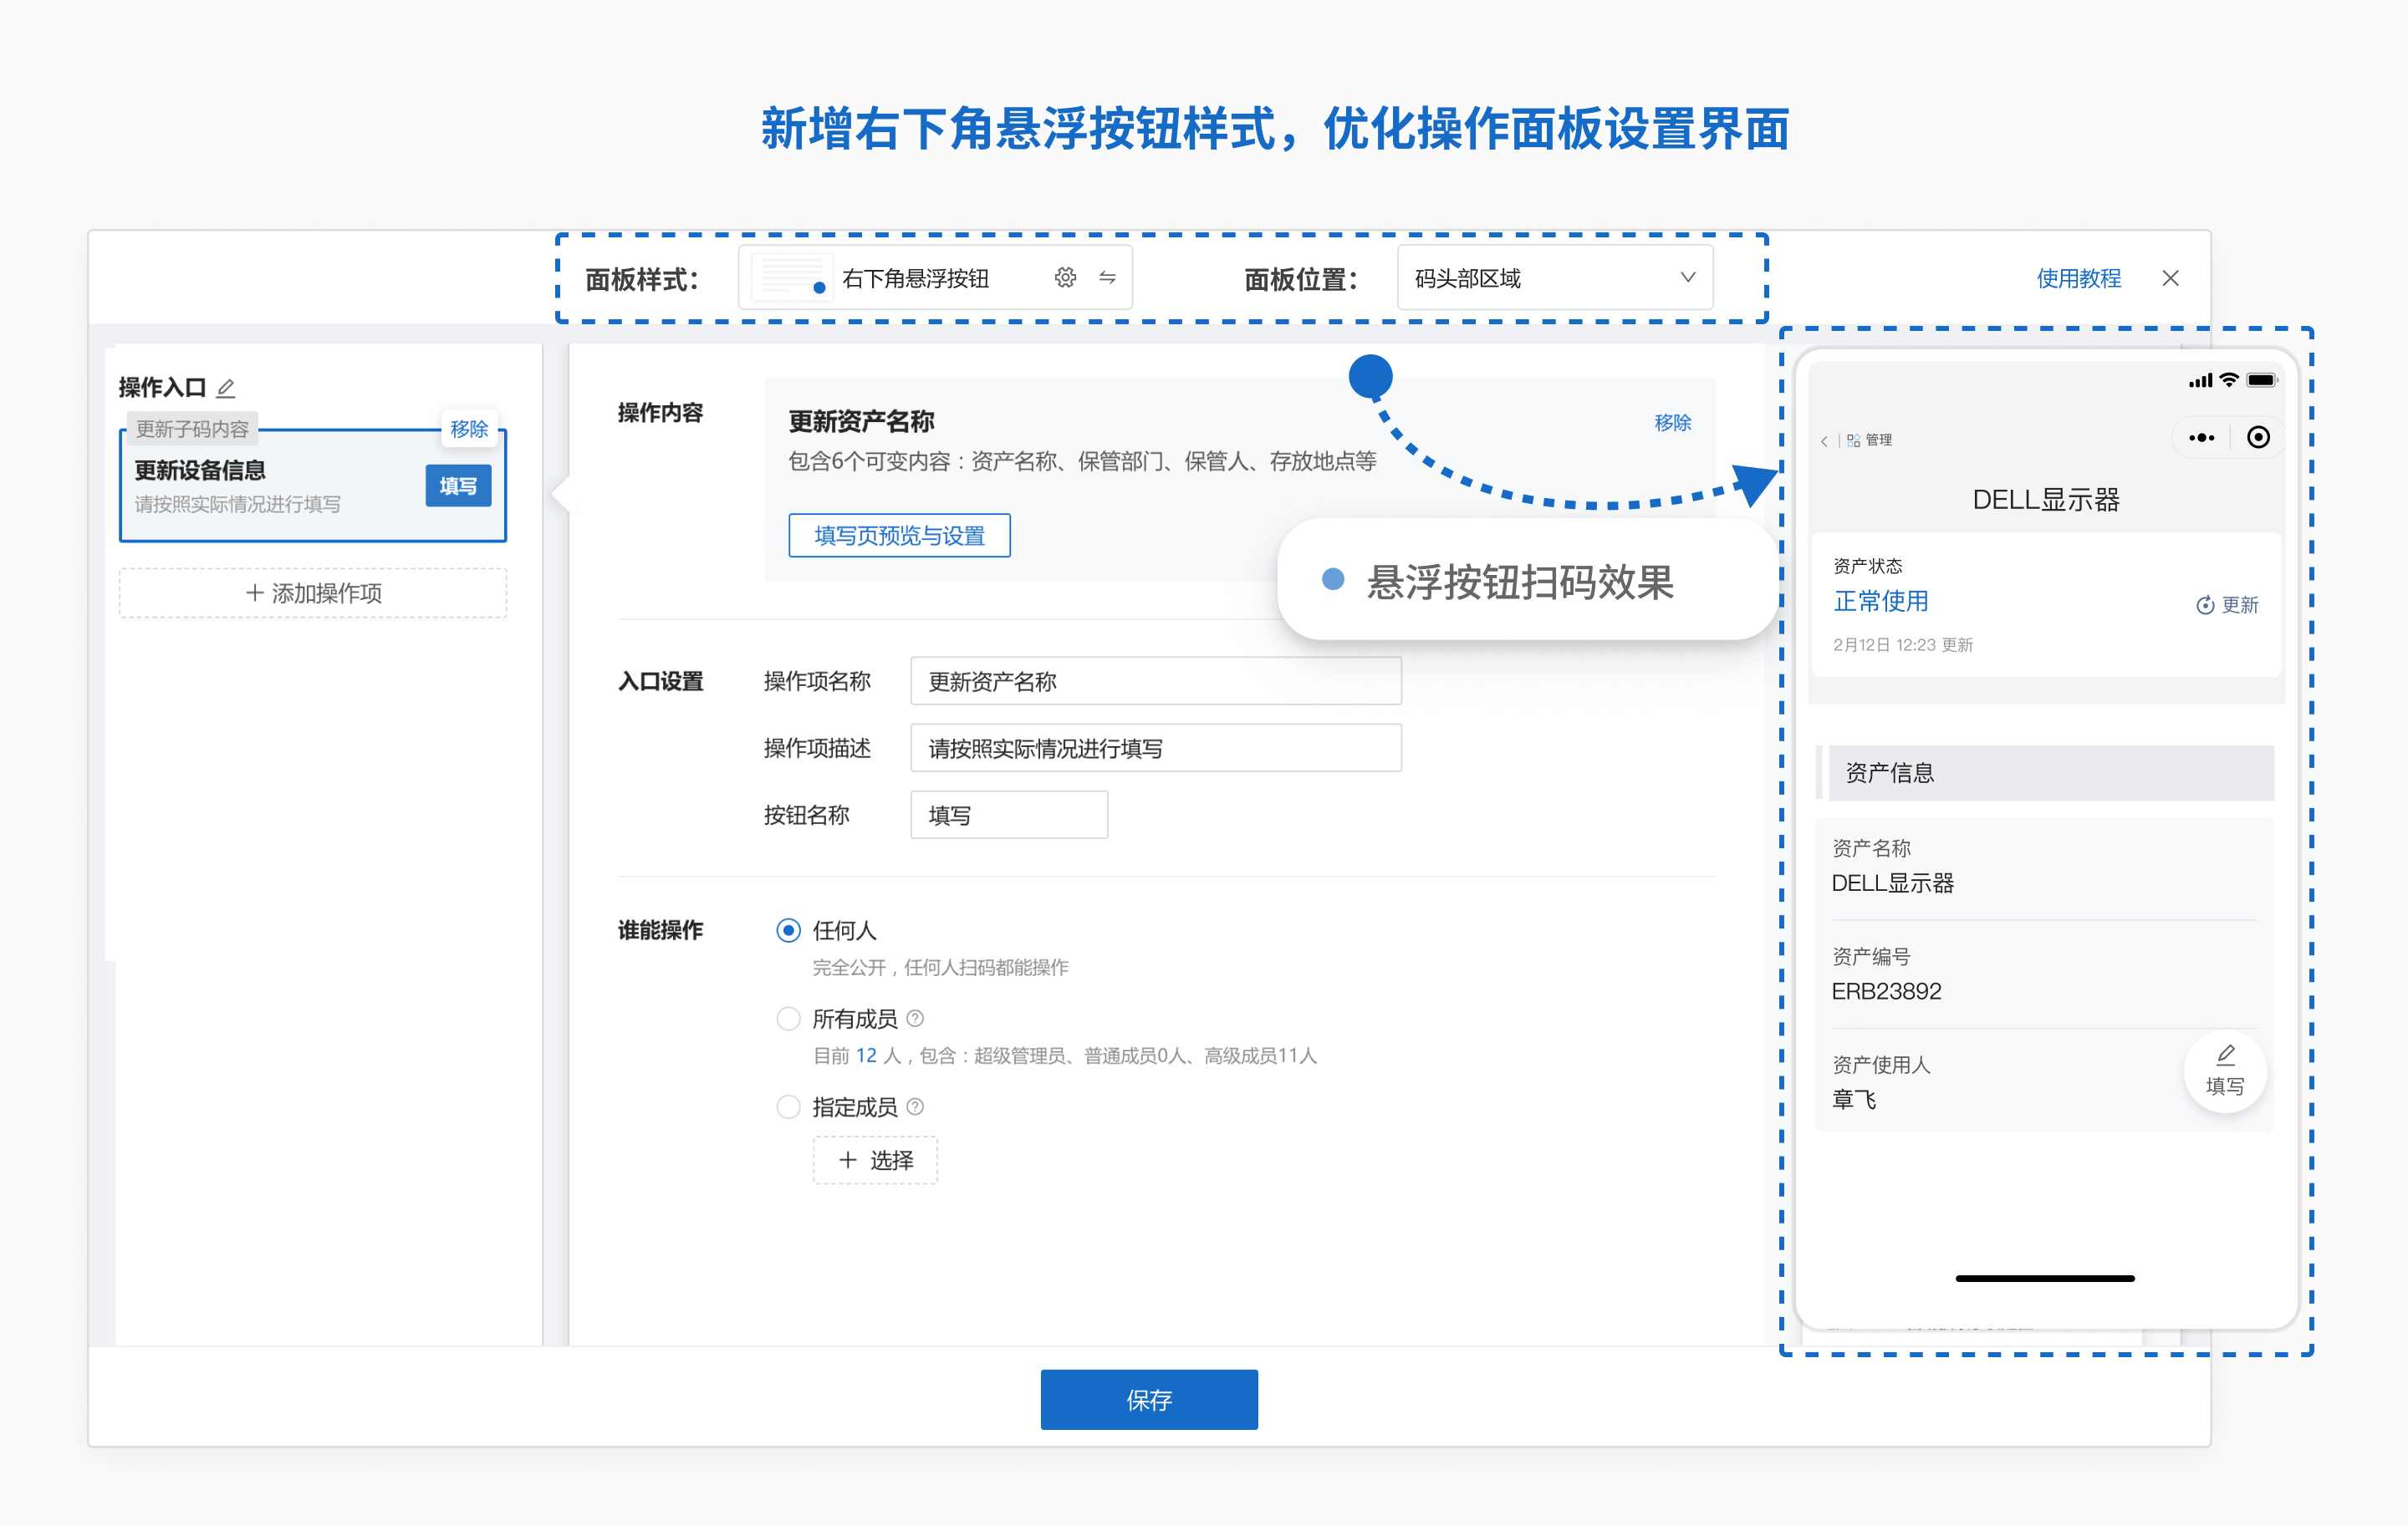Click the blue 保存 button
This screenshot has height=1526, width=2408.
[x=1148, y=1399]
